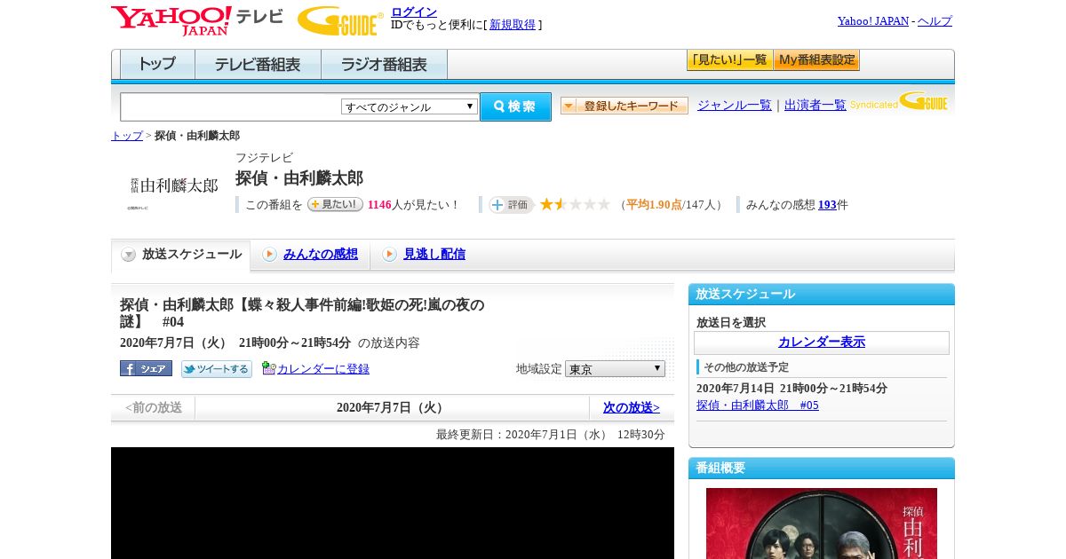
Task: Click the Yahoo! JAPAN link
Action: point(873,20)
